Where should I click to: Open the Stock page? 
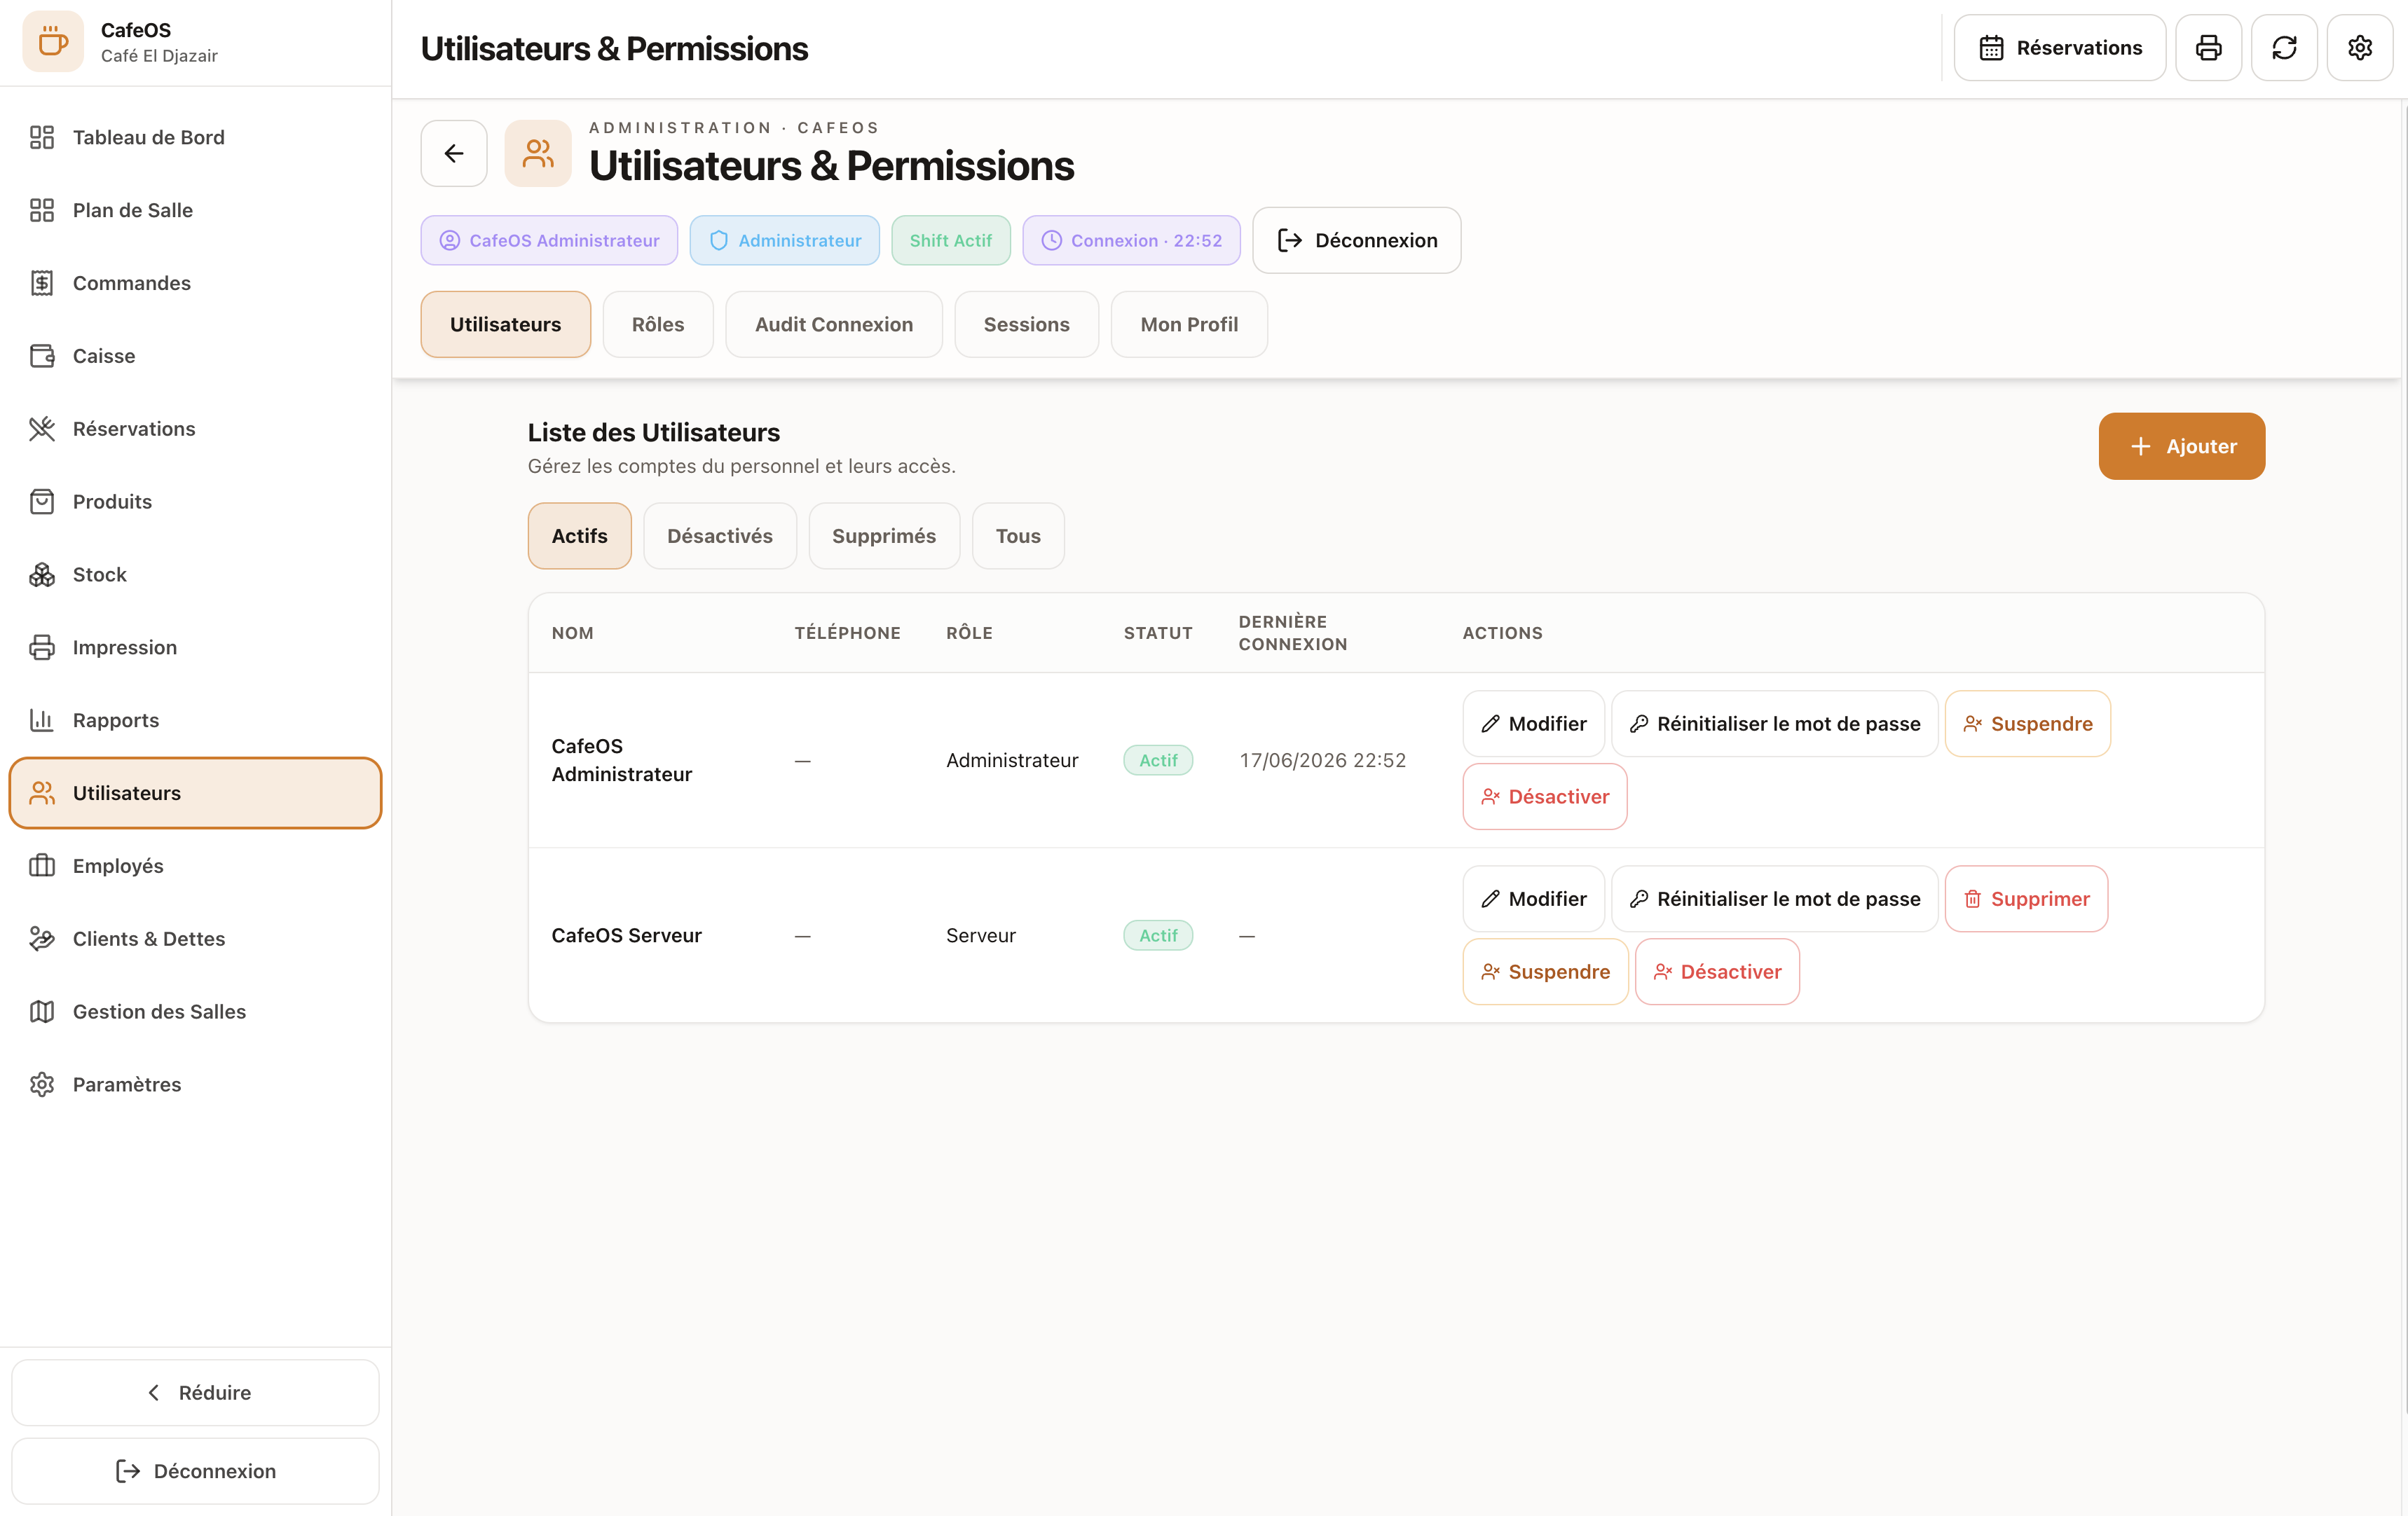196,574
